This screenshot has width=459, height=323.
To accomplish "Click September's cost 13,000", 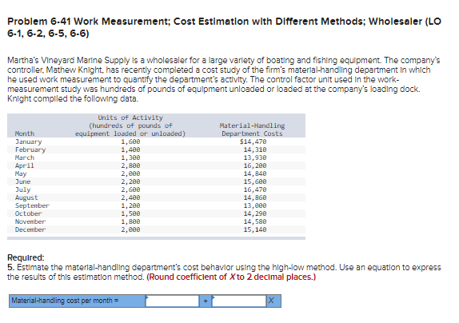I will (255, 205).
